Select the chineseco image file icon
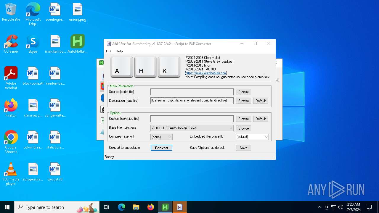379x213 pixels. pos(33,108)
